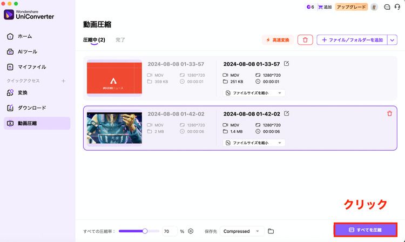
Task: Add a quick access item with plus icon
Action: pos(63,81)
